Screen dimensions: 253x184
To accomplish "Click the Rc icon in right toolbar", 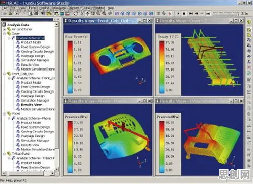I will [x=249, y=45].
